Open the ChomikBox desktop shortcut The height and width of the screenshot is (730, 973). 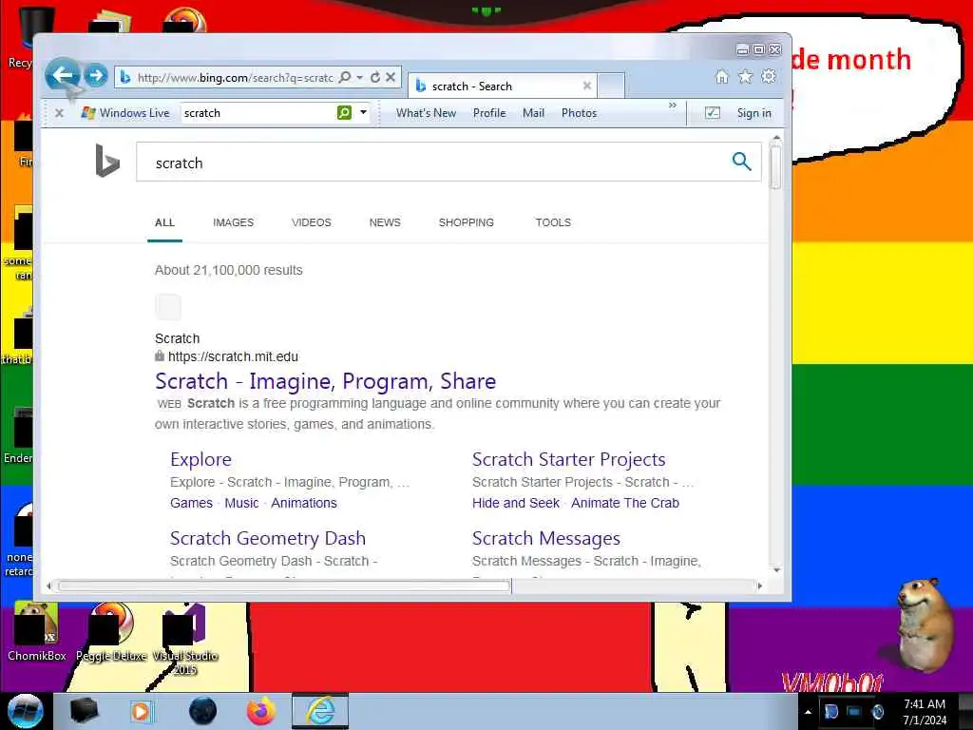pyautogui.click(x=37, y=631)
